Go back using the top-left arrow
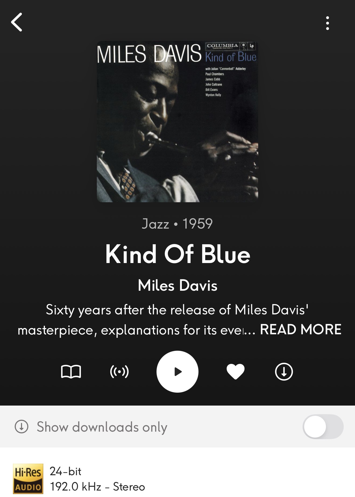Screen dimensions: 355x497 (17, 22)
